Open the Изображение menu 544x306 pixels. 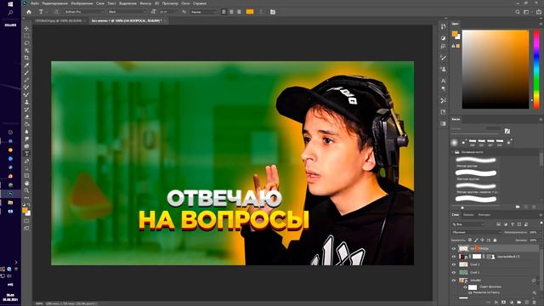(82, 3)
